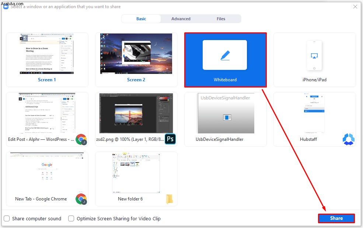The height and width of the screenshot is (228, 363).
Task: Open the Files tab
Action: point(221,19)
